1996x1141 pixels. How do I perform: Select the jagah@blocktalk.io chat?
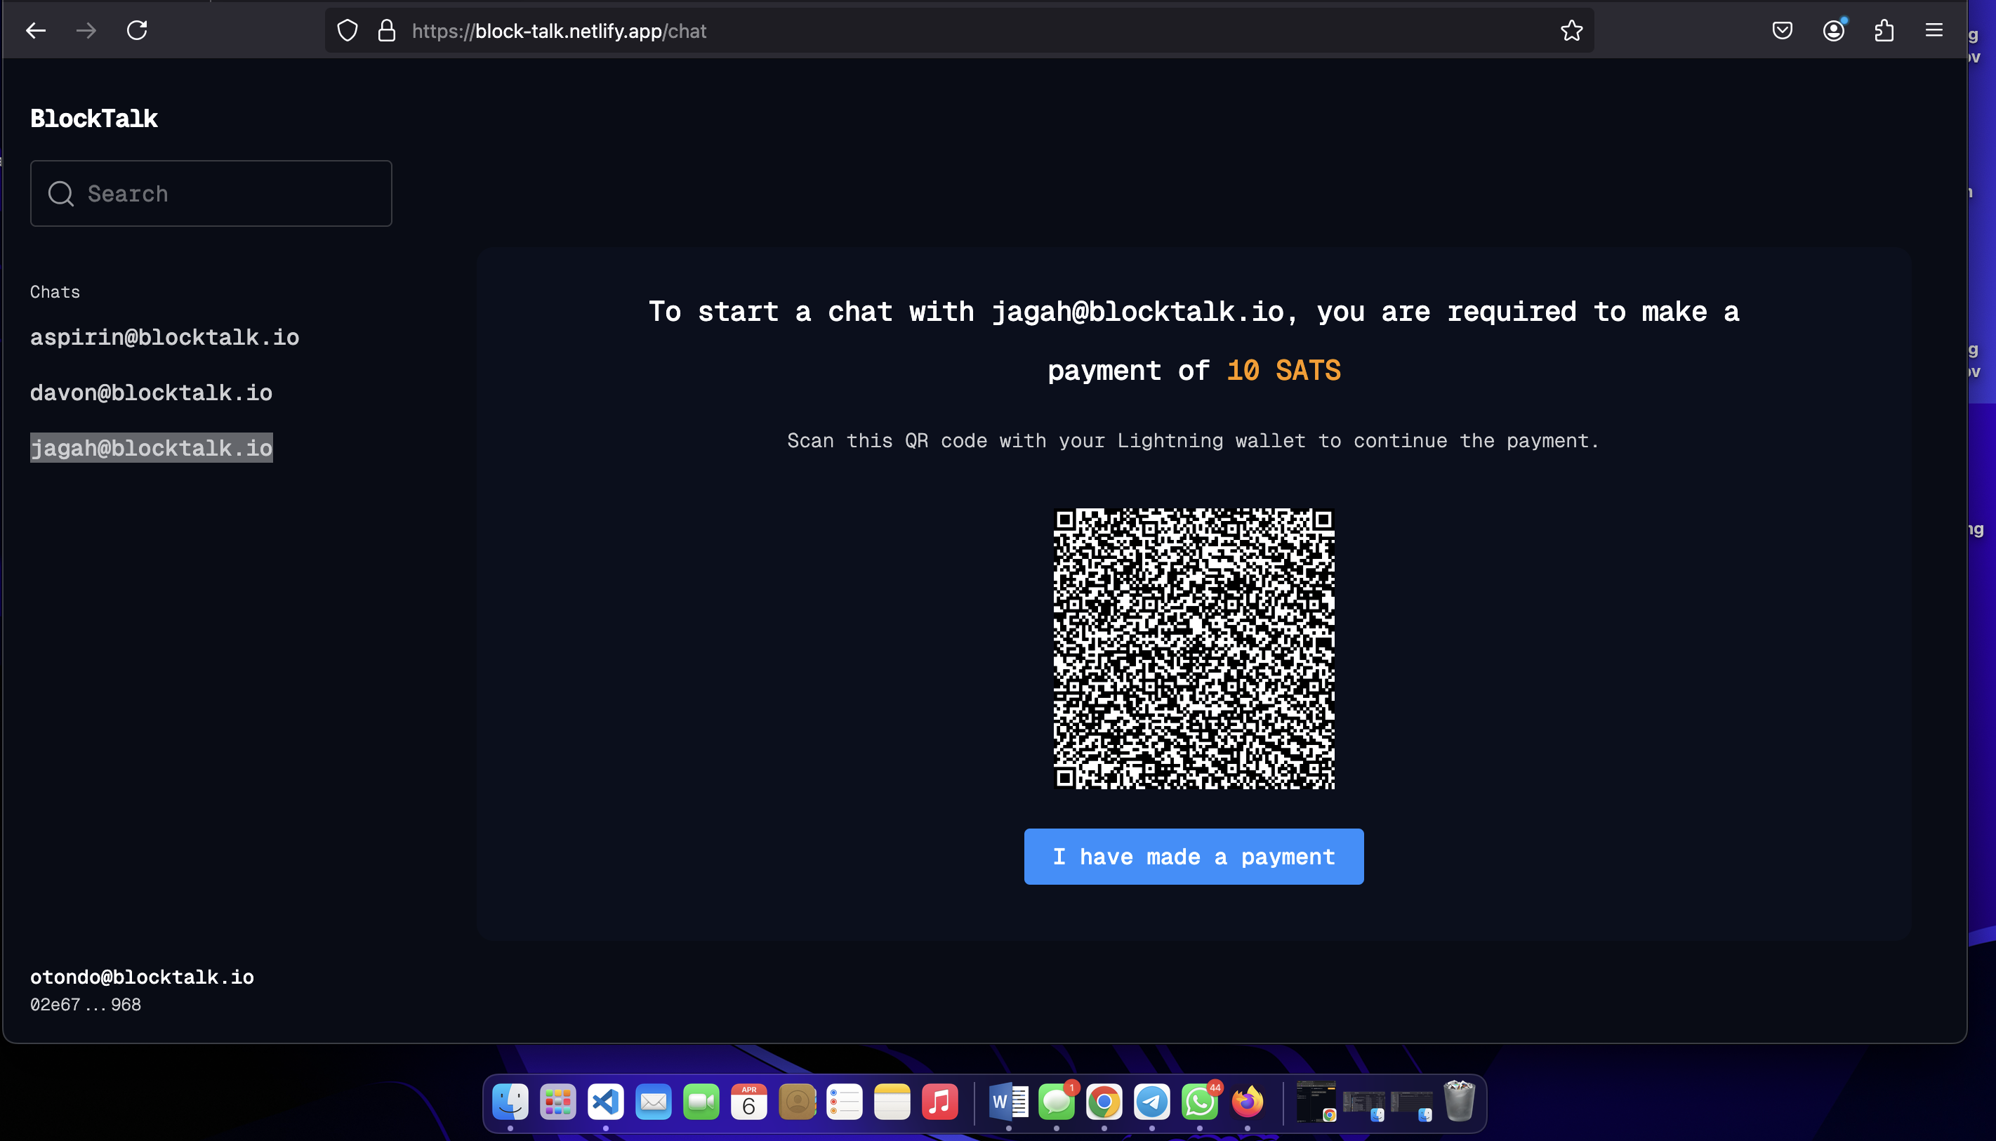(151, 448)
